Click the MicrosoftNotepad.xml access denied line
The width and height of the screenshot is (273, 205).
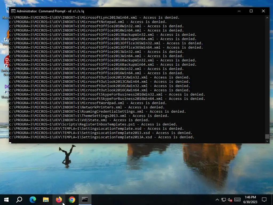click(x=88, y=22)
